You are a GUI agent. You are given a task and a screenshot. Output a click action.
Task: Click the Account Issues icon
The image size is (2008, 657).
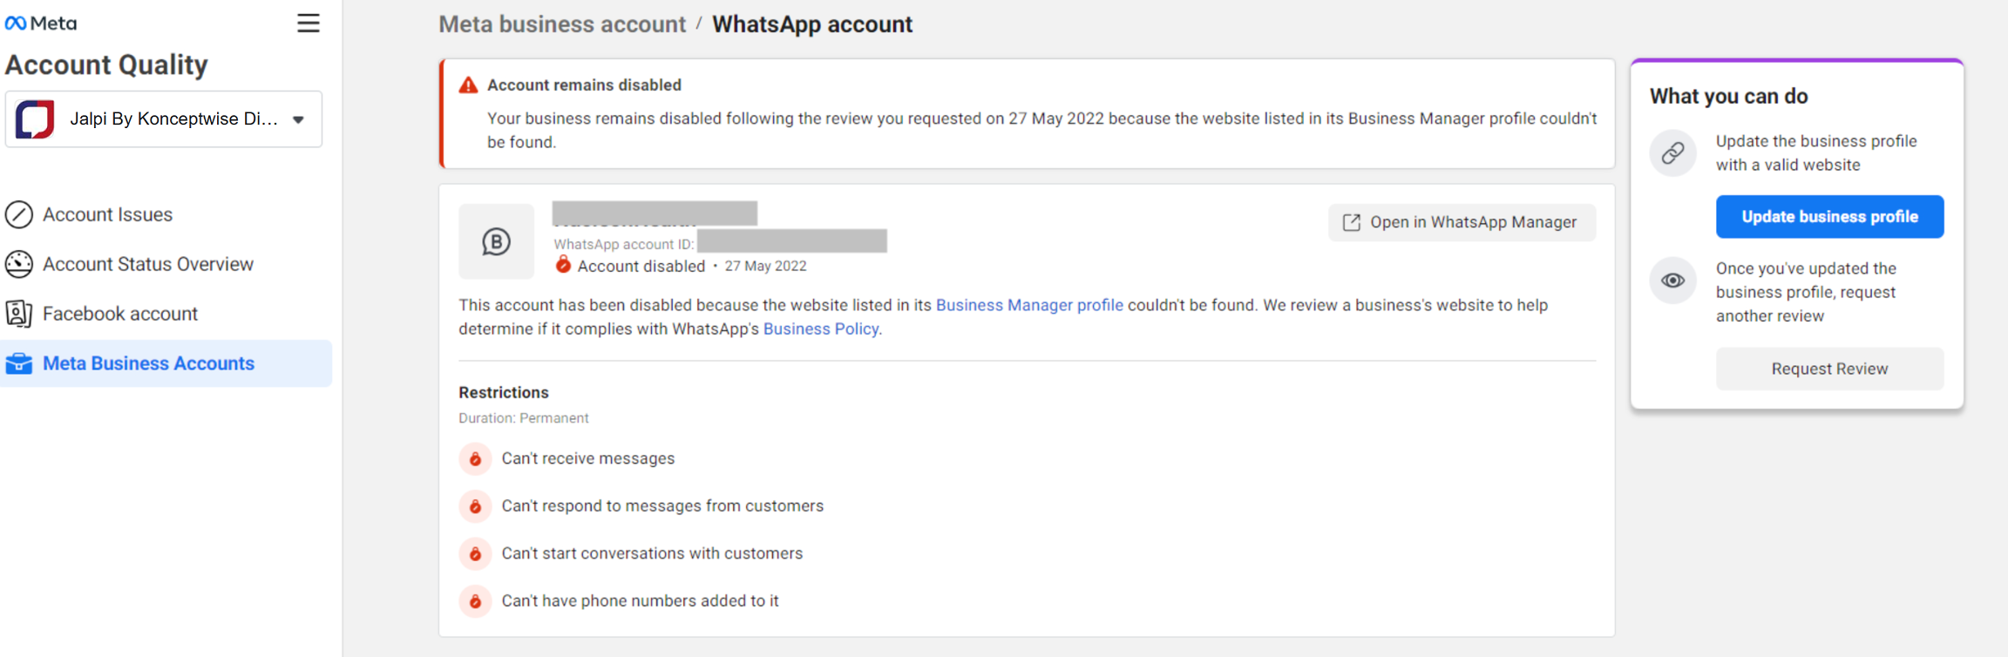click(19, 214)
